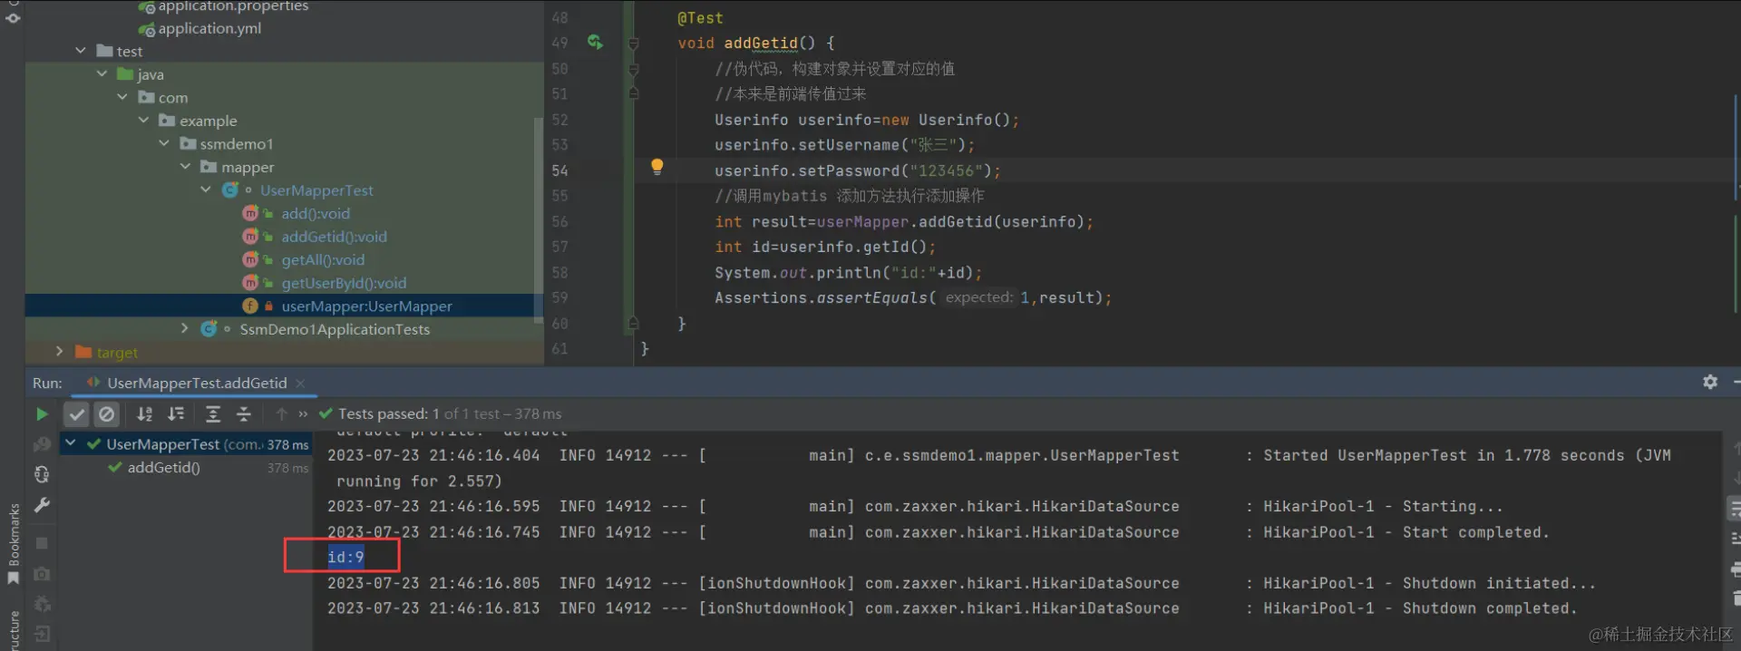Viewport: 1741px width, 651px height.
Task: Select addGetid():void method in tree
Action: [334, 237]
